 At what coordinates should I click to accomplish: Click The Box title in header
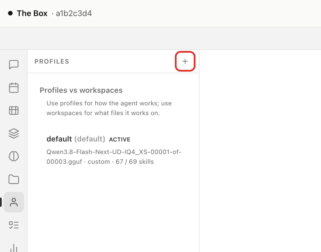point(32,13)
